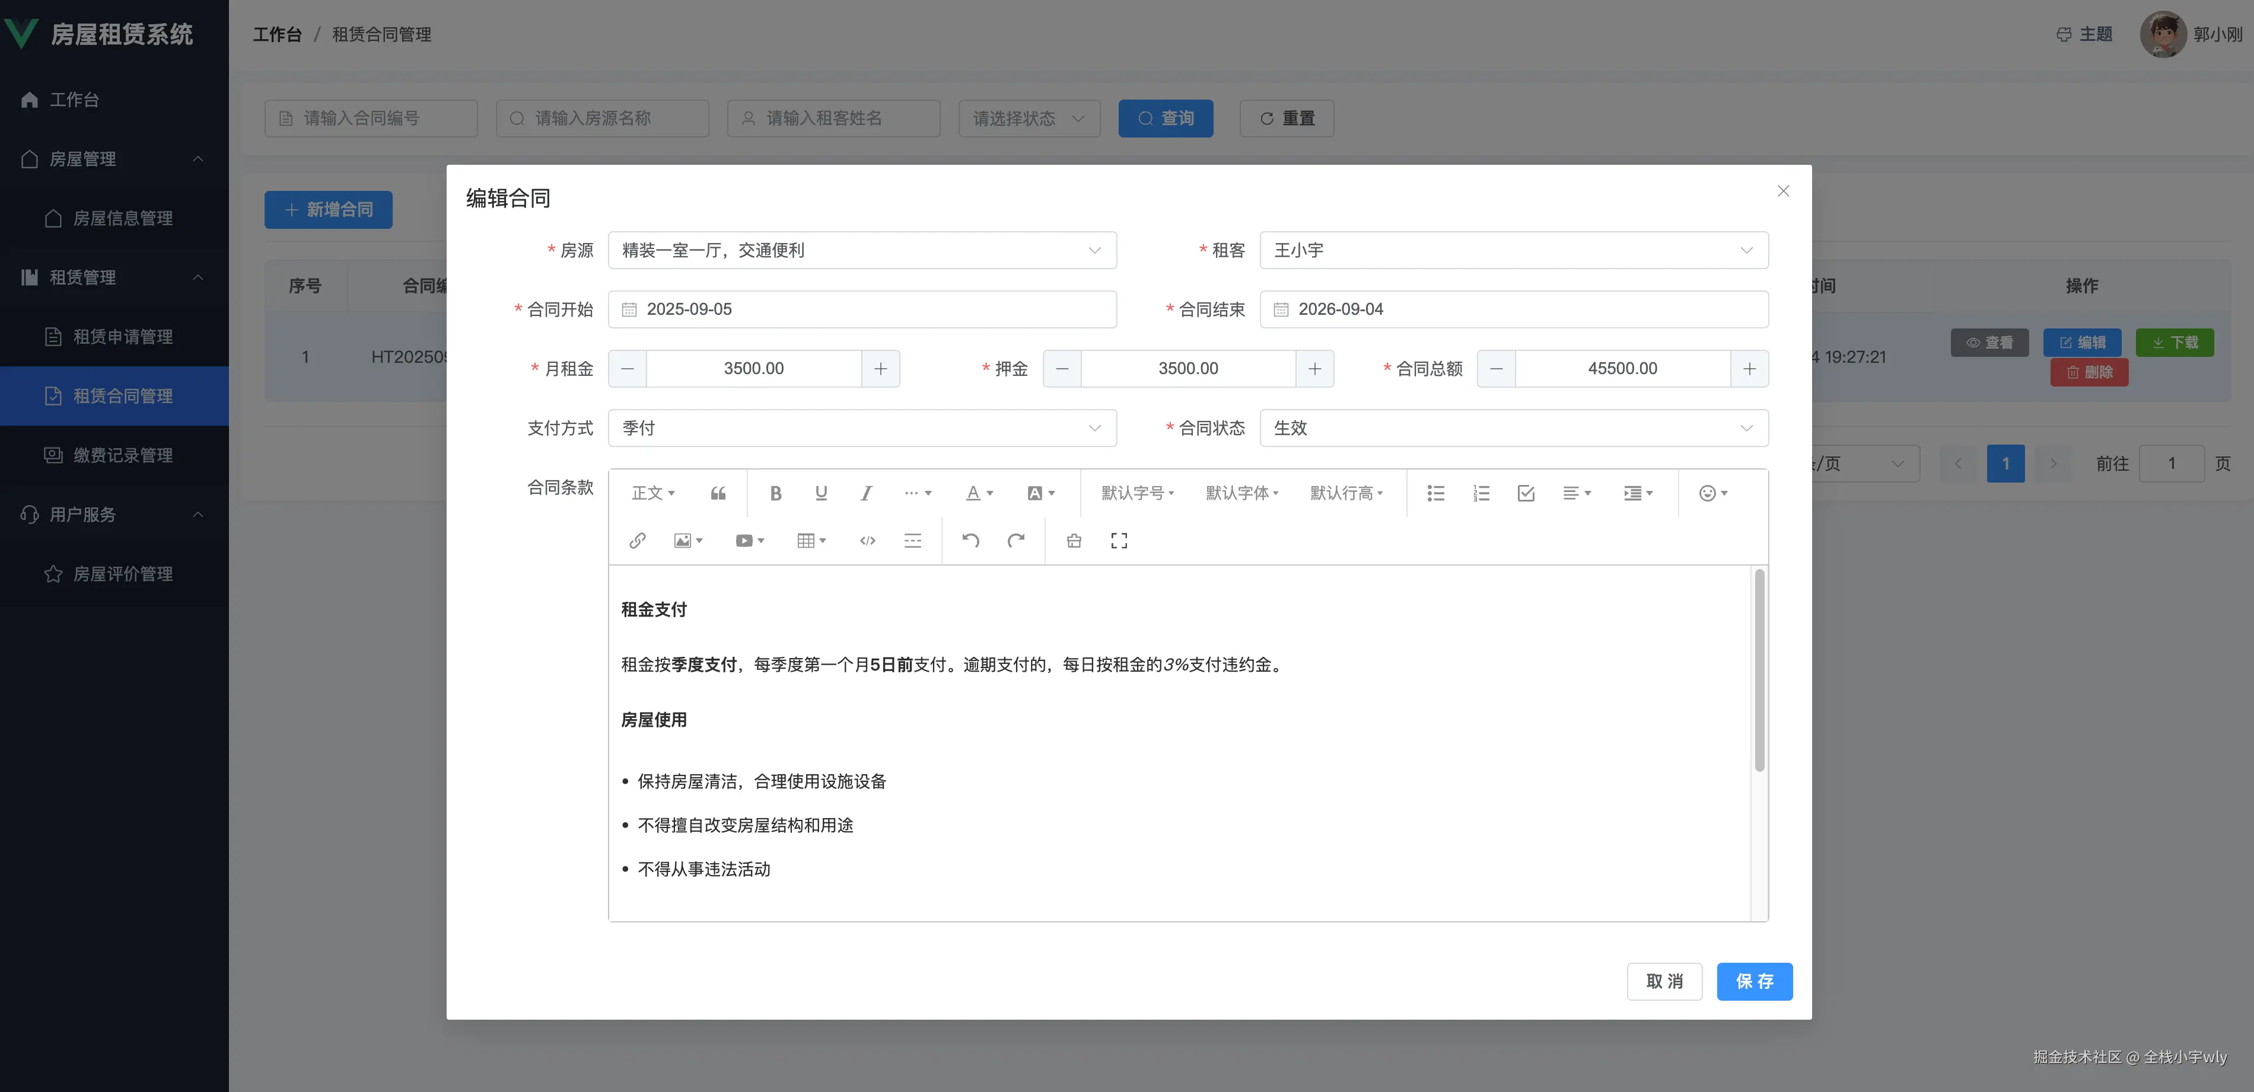The width and height of the screenshot is (2254, 1092).
Task: Apply ordered list formatting
Action: coord(1481,493)
